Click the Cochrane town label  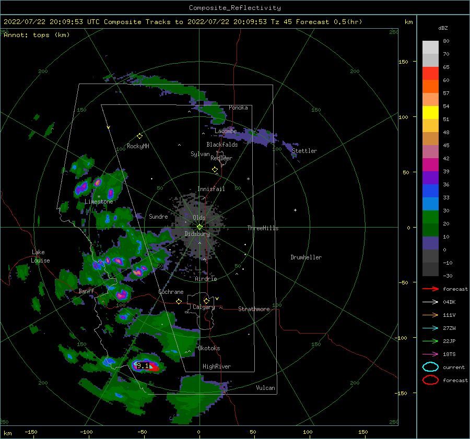tap(171, 292)
